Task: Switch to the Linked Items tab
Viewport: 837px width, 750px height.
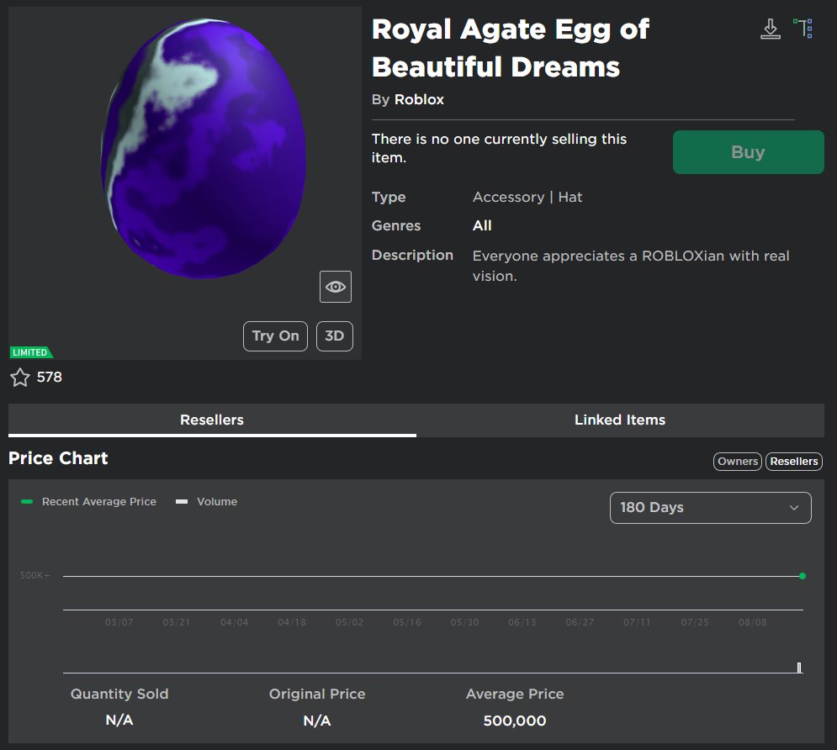Action: point(620,420)
